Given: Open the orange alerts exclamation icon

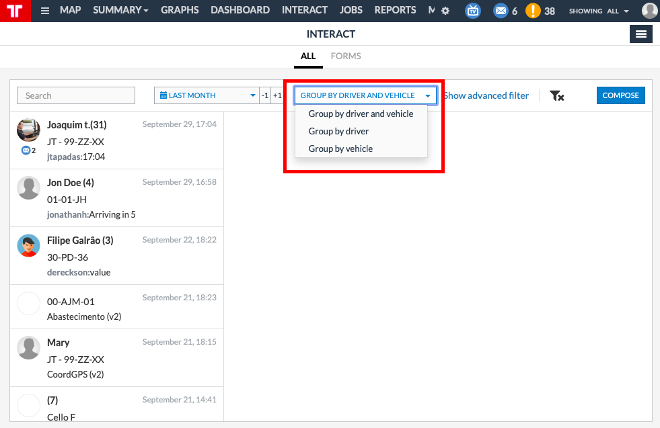Looking at the screenshot, I should (533, 11).
